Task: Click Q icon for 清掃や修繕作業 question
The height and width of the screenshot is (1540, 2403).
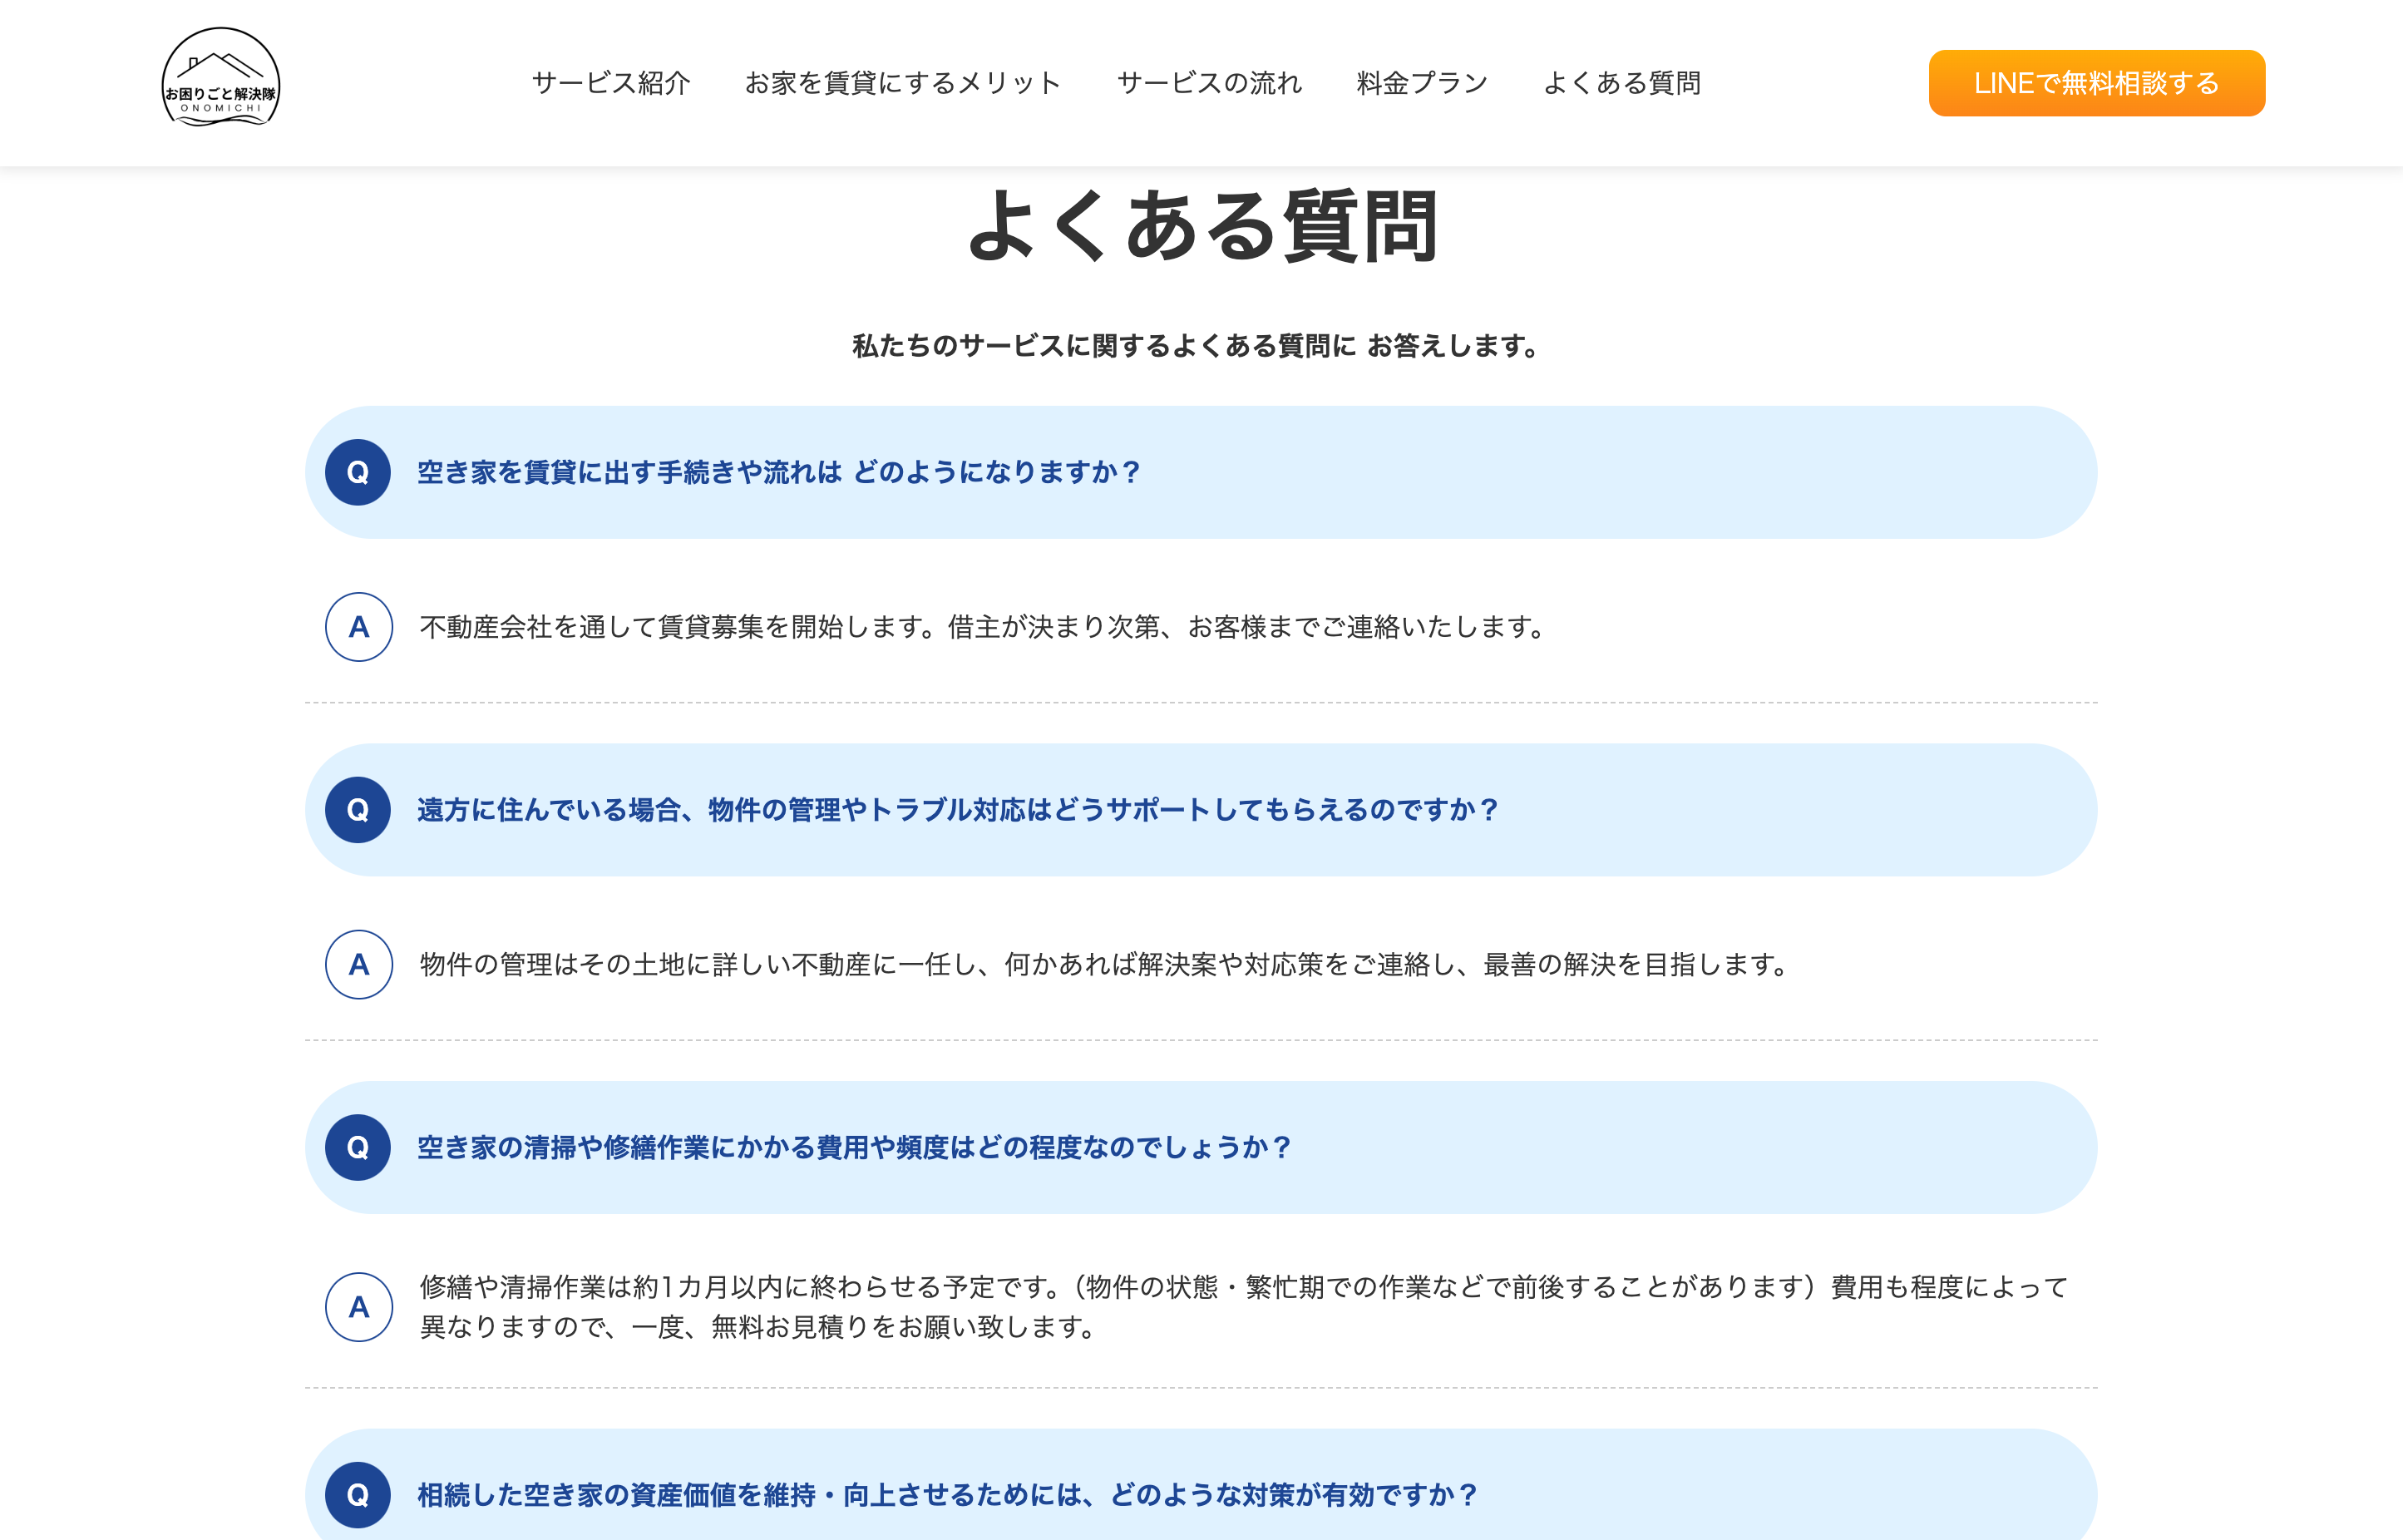Action: [358, 1148]
